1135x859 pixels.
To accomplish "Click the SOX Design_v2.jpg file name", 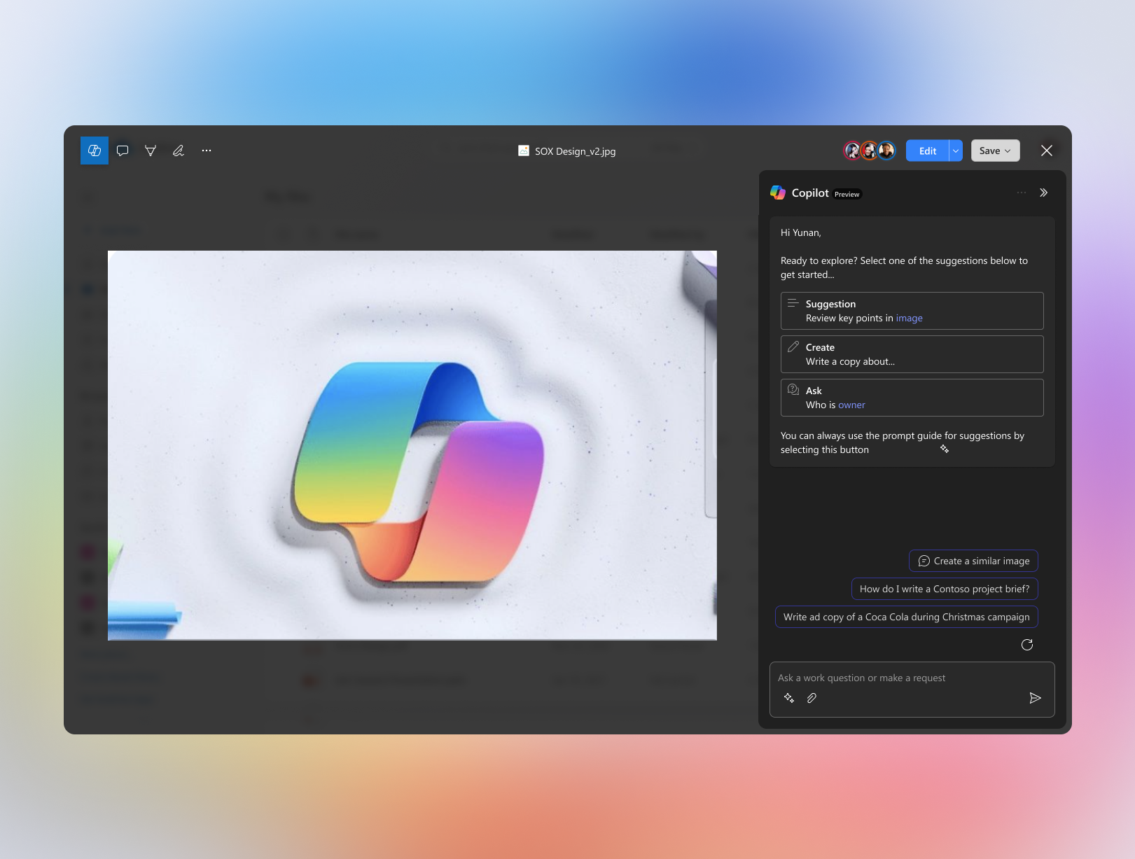I will tap(576, 151).
